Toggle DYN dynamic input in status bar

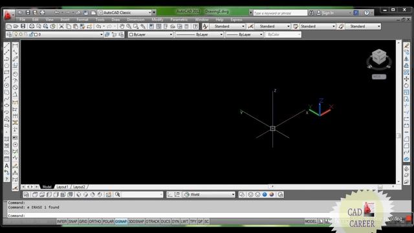[175, 221]
